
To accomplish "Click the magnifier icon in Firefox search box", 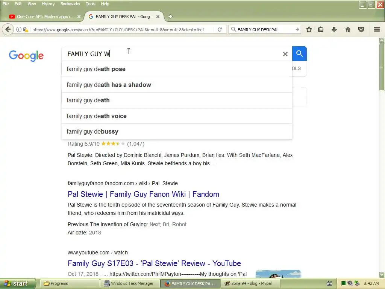I will coord(233,29).
